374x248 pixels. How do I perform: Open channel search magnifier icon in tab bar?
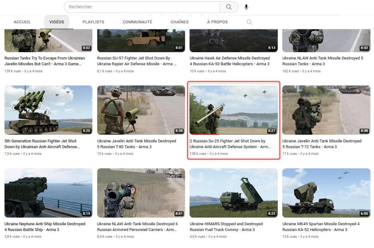[x=249, y=22]
